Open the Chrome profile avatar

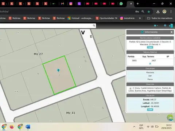[x=164, y=12]
